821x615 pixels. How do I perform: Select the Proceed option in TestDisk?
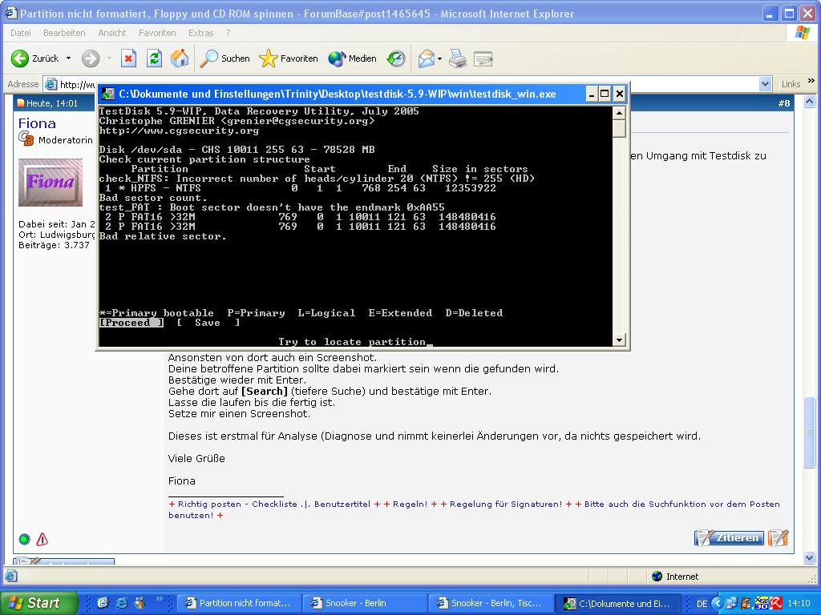coord(131,323)
